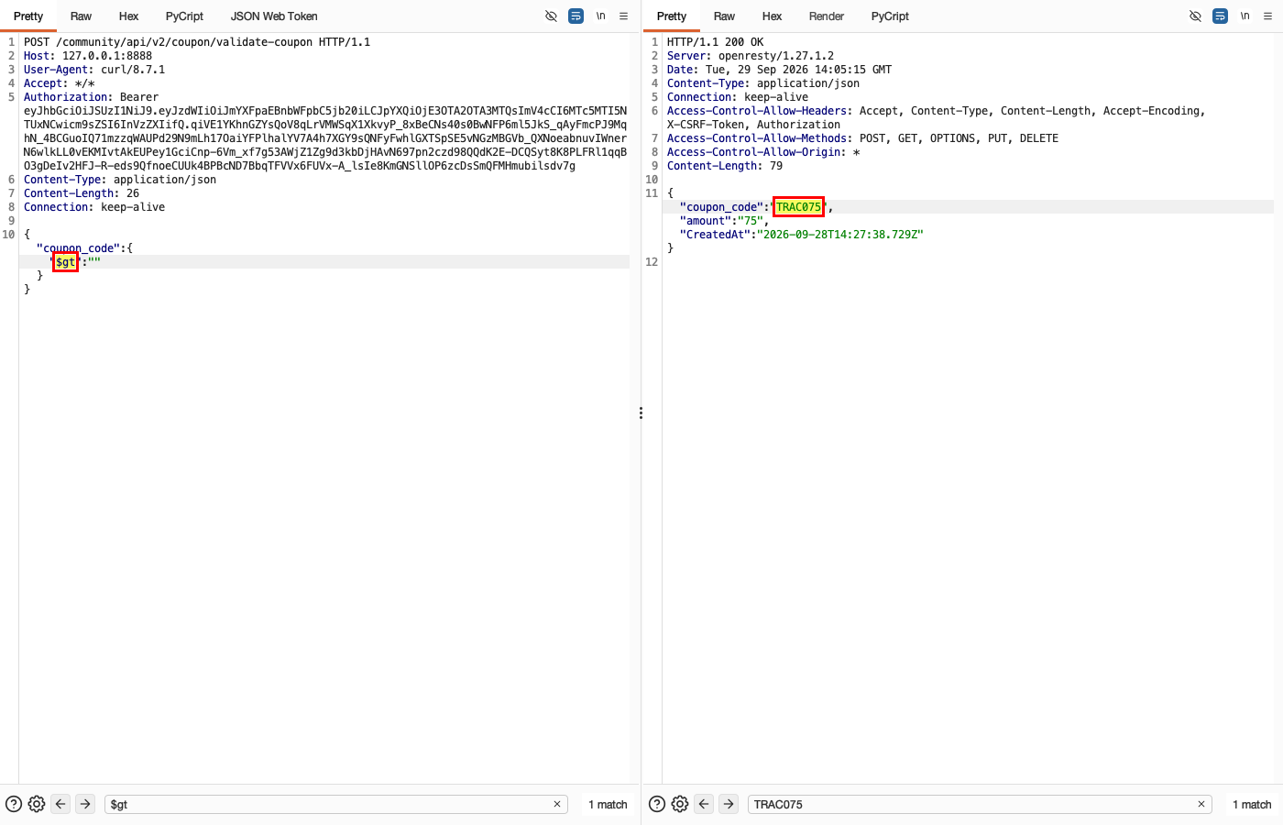This screenshot has width=1283, height=825.
Task: Go to next match in response search
Action: (x=729, y=804)
